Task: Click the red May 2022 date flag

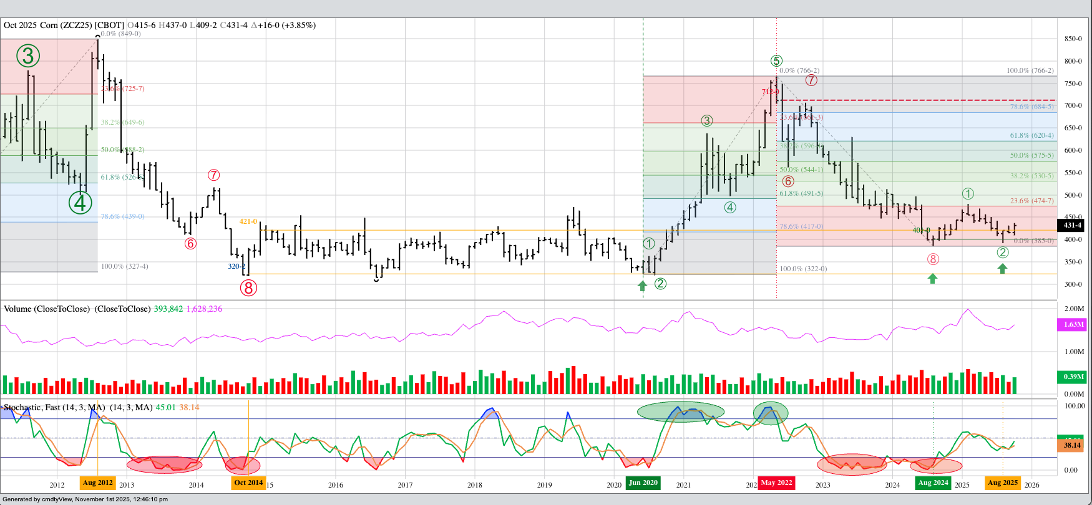Action: point(776,483)
